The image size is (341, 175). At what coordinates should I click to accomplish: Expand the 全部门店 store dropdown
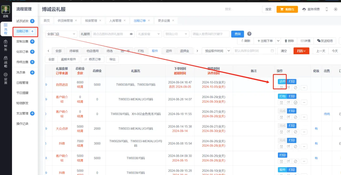tap(61, 34)
